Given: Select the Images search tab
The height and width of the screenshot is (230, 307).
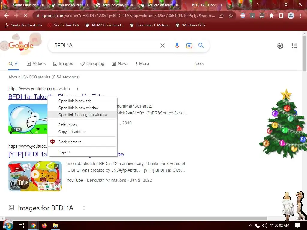Looking at the screenshot, I should pos(63,63).
